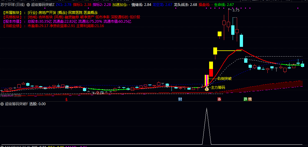Viewport: 308px width, 147px height.
Task: Click the 主营利润率:21.16 value
Action: click(90, 26)
